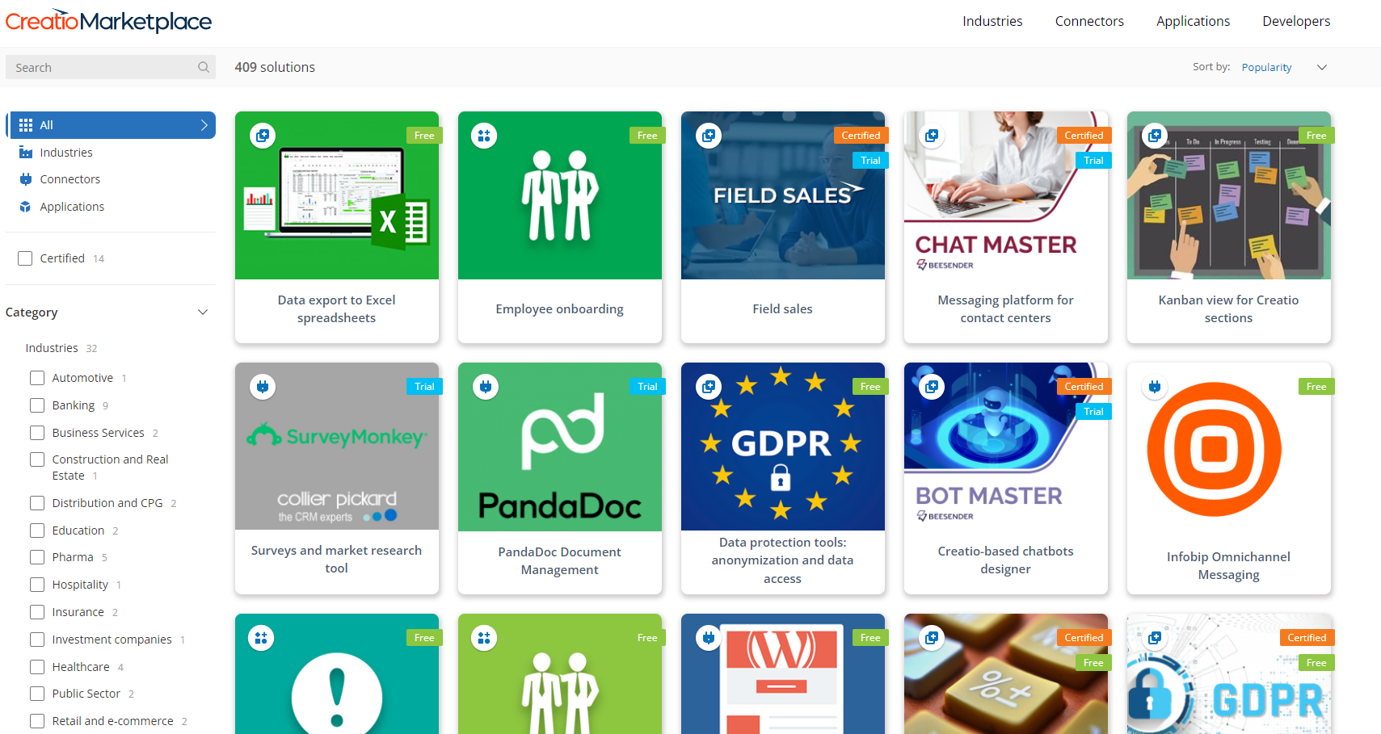Click the Creatio Marketplace logo

click(x=108, y=21)
